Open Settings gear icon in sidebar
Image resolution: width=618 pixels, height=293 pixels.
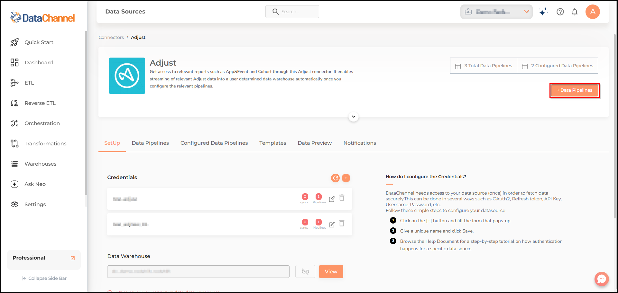point(14,204)
